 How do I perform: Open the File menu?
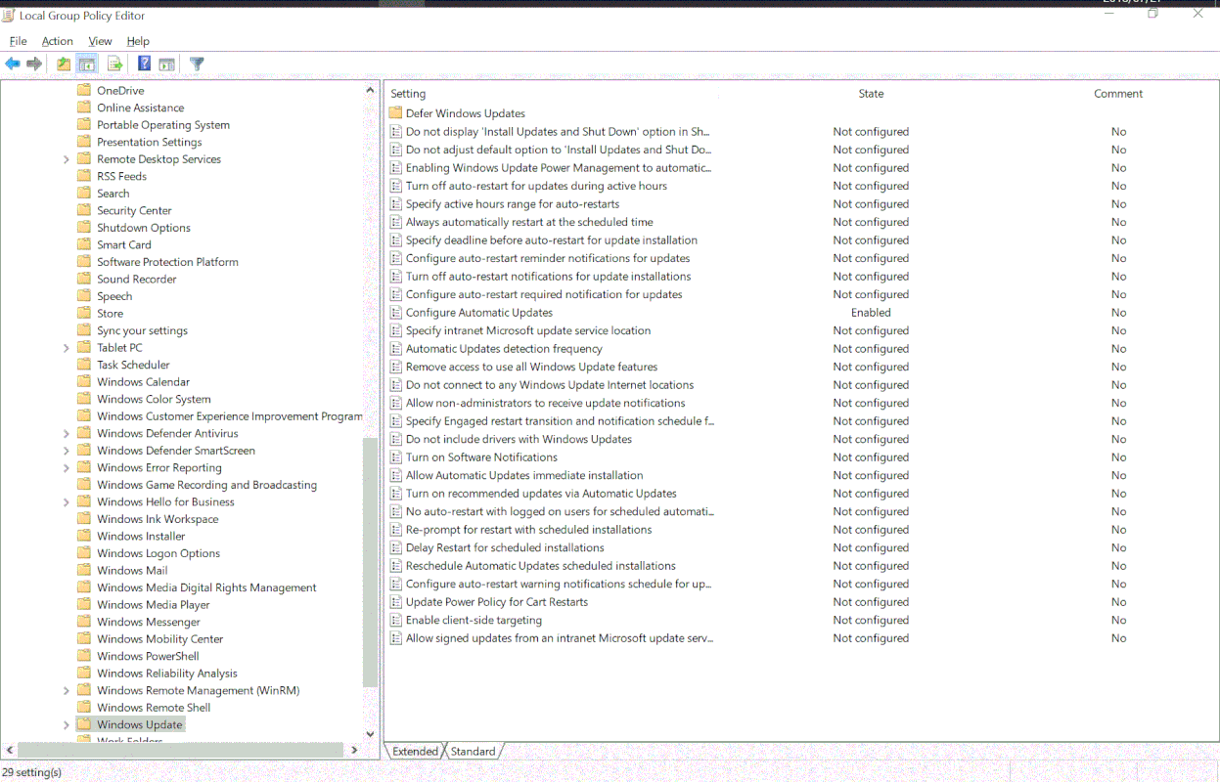pos(19,41)
